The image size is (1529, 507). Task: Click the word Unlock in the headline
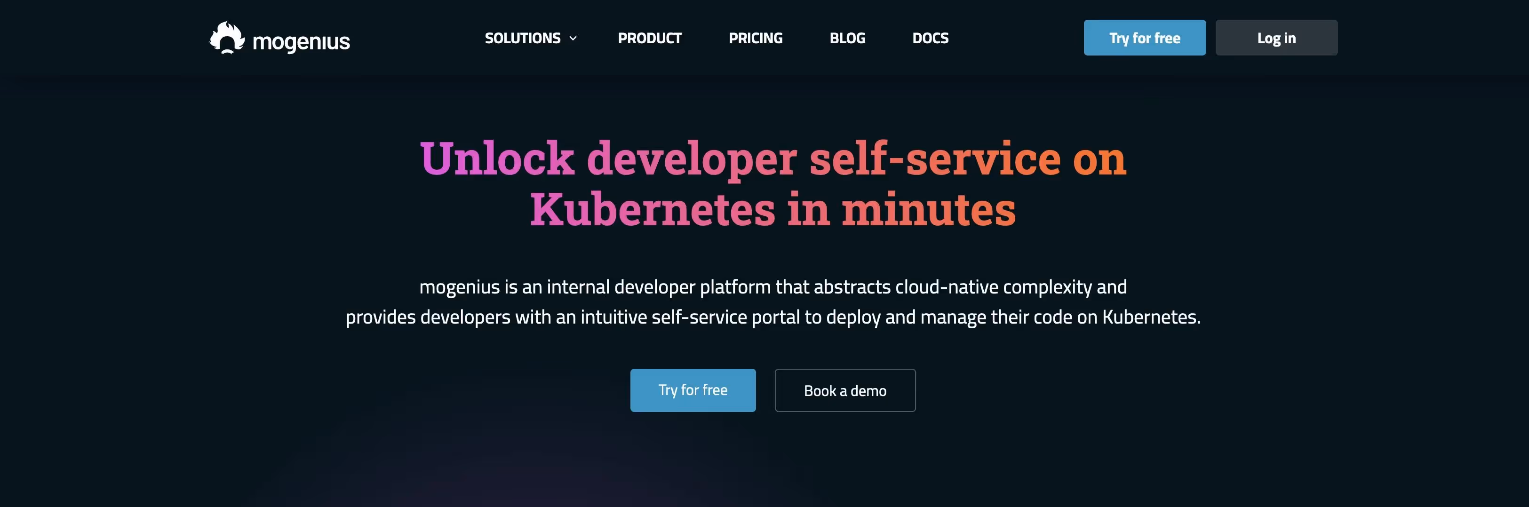tap(497, 158)
